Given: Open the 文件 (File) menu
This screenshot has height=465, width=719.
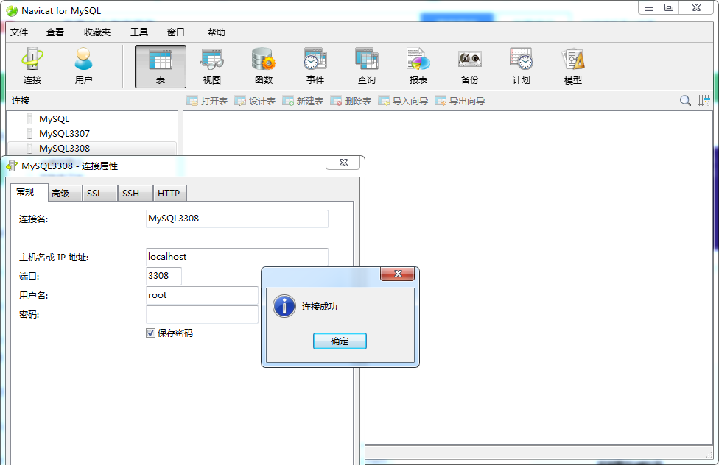Looking at the screenshot, I should (x=19, y=32).
